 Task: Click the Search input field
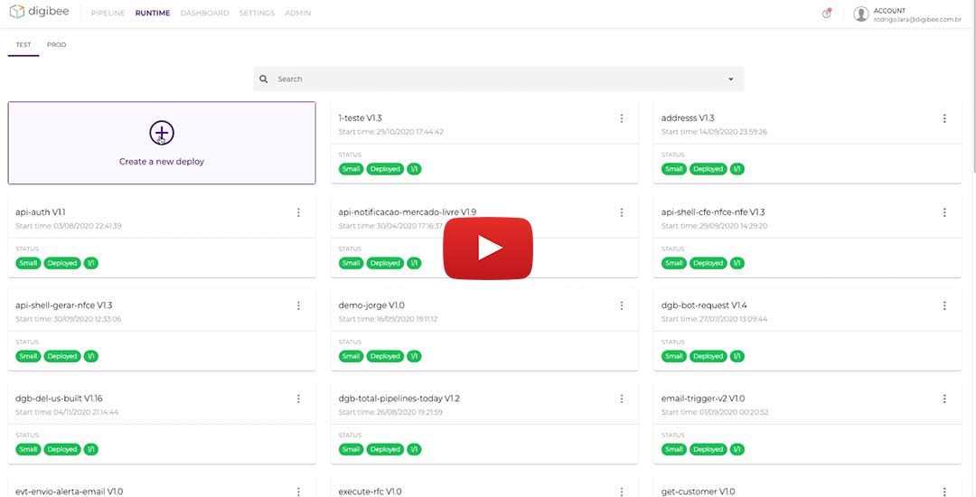point(498,79)
